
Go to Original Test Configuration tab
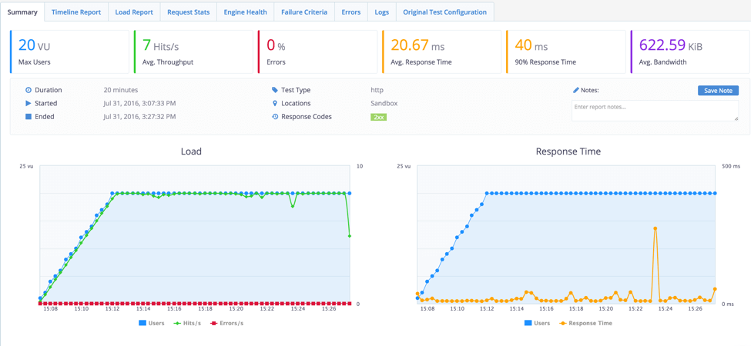pyautogui.click(x=444, y=12)
